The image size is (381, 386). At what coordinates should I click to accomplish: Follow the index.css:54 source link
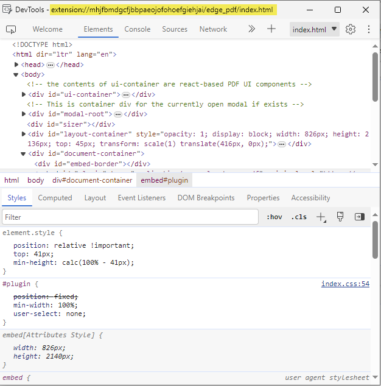click(345, 284)
